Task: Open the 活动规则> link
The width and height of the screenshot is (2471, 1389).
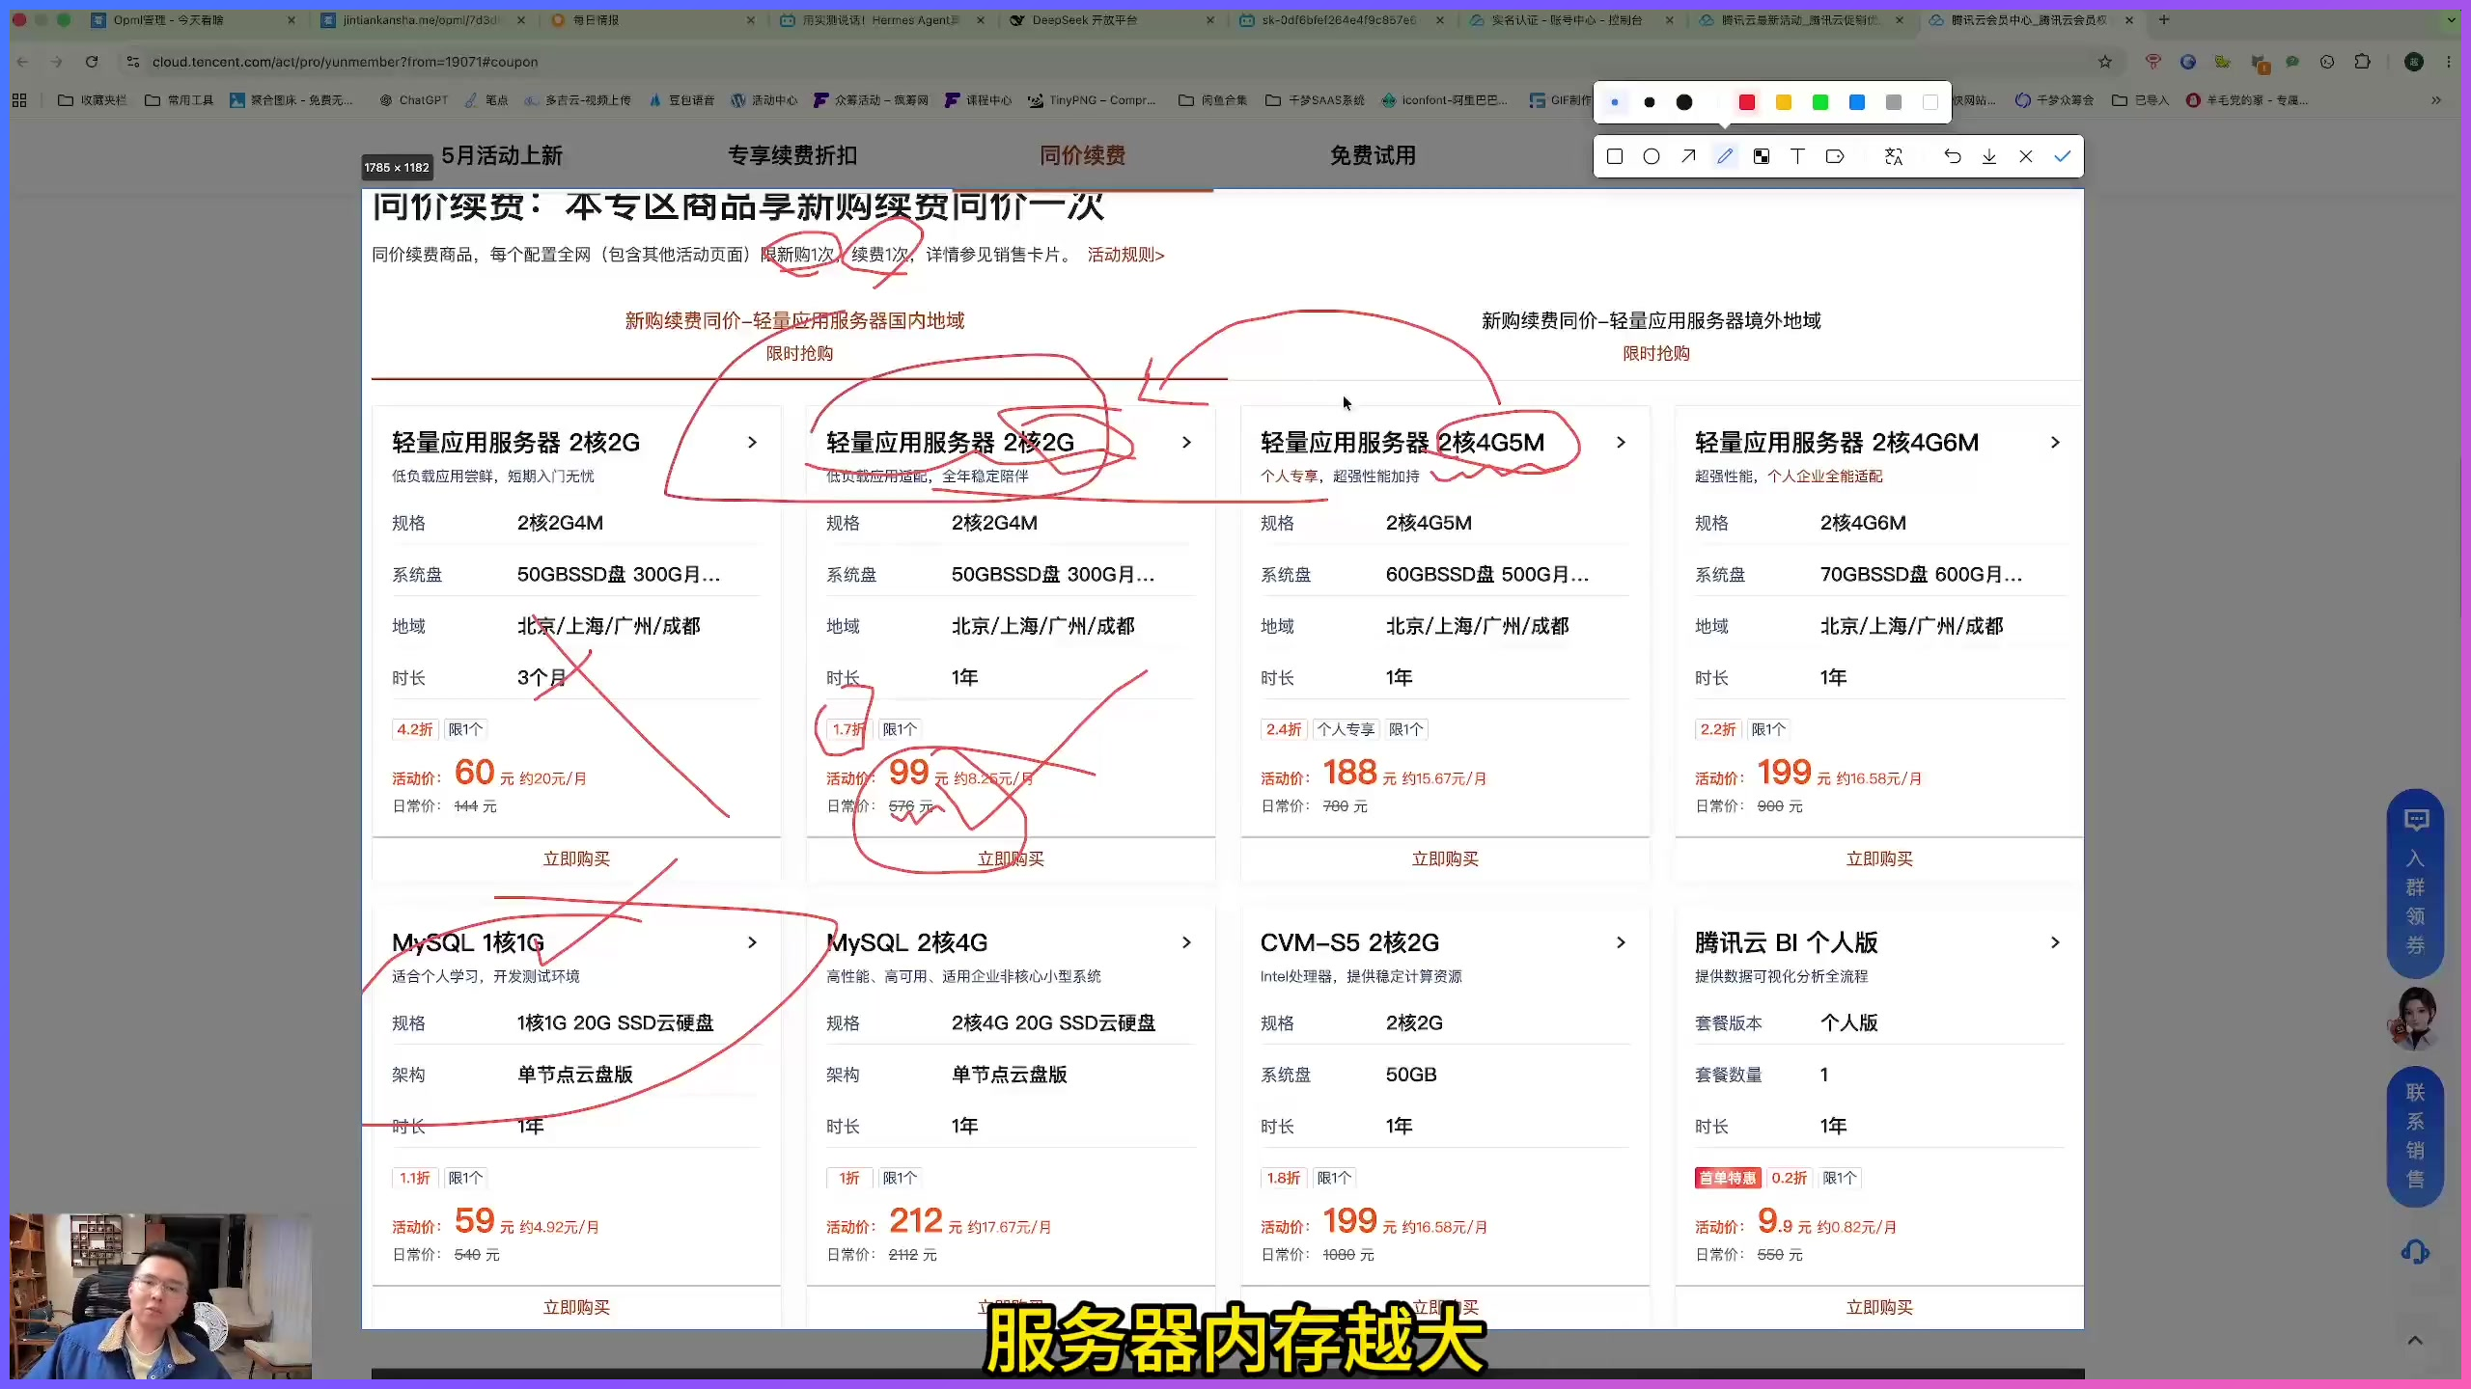Action: [x=1126, y=255]
